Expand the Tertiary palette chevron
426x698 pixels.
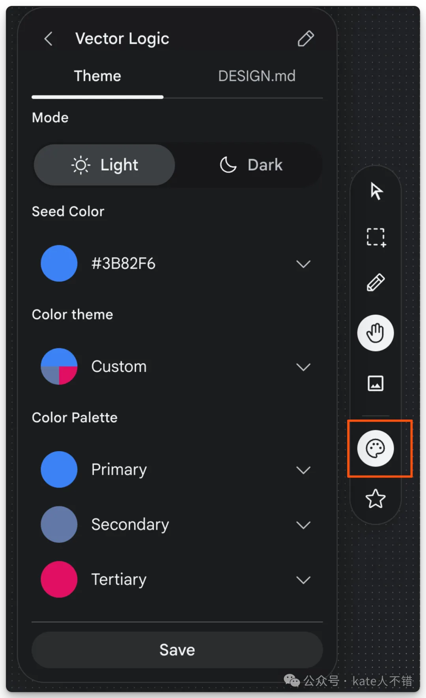click(x=303, y=580)
